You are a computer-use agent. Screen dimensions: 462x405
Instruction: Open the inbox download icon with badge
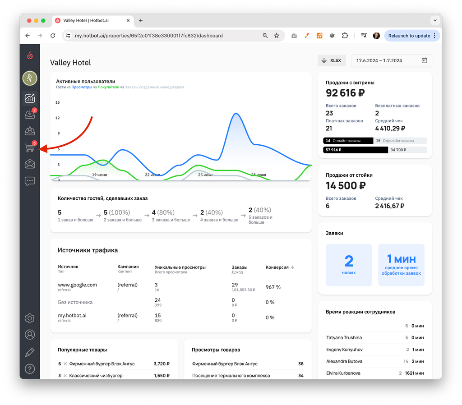[30, 114]
